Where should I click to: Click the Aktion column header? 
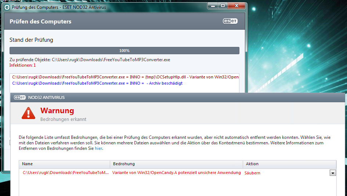click(x=252, y=164)
